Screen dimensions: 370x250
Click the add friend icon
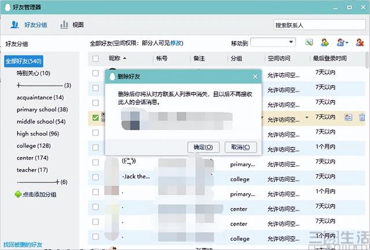[x=325, y=43]
